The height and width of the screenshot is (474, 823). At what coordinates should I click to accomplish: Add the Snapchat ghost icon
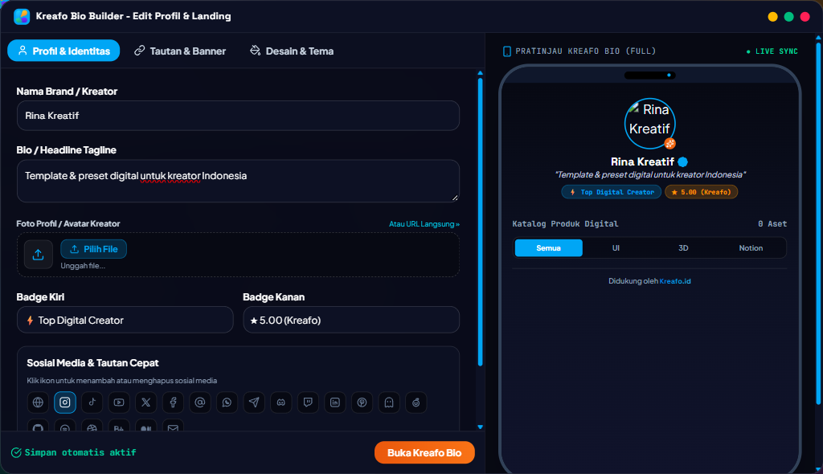pos(390,402)
